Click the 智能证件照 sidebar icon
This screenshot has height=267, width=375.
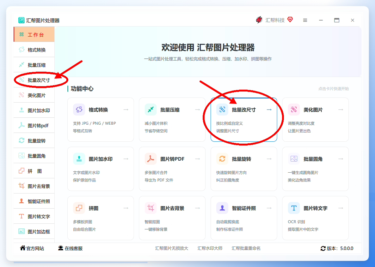[x=22, y=201]
